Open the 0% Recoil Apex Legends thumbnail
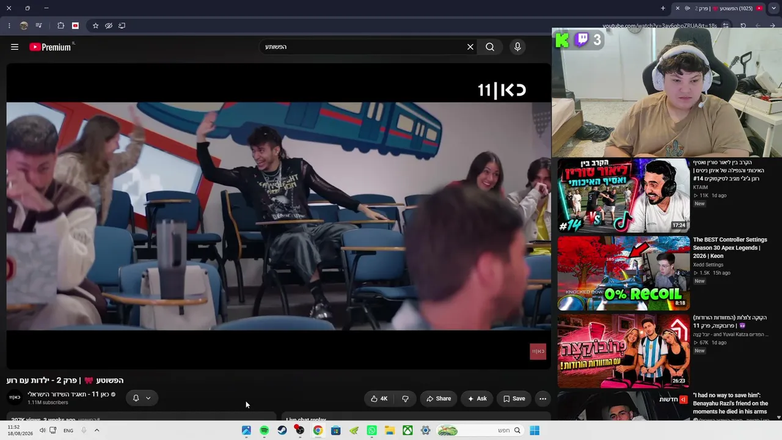The image size is (782, 440). point(623,273)
